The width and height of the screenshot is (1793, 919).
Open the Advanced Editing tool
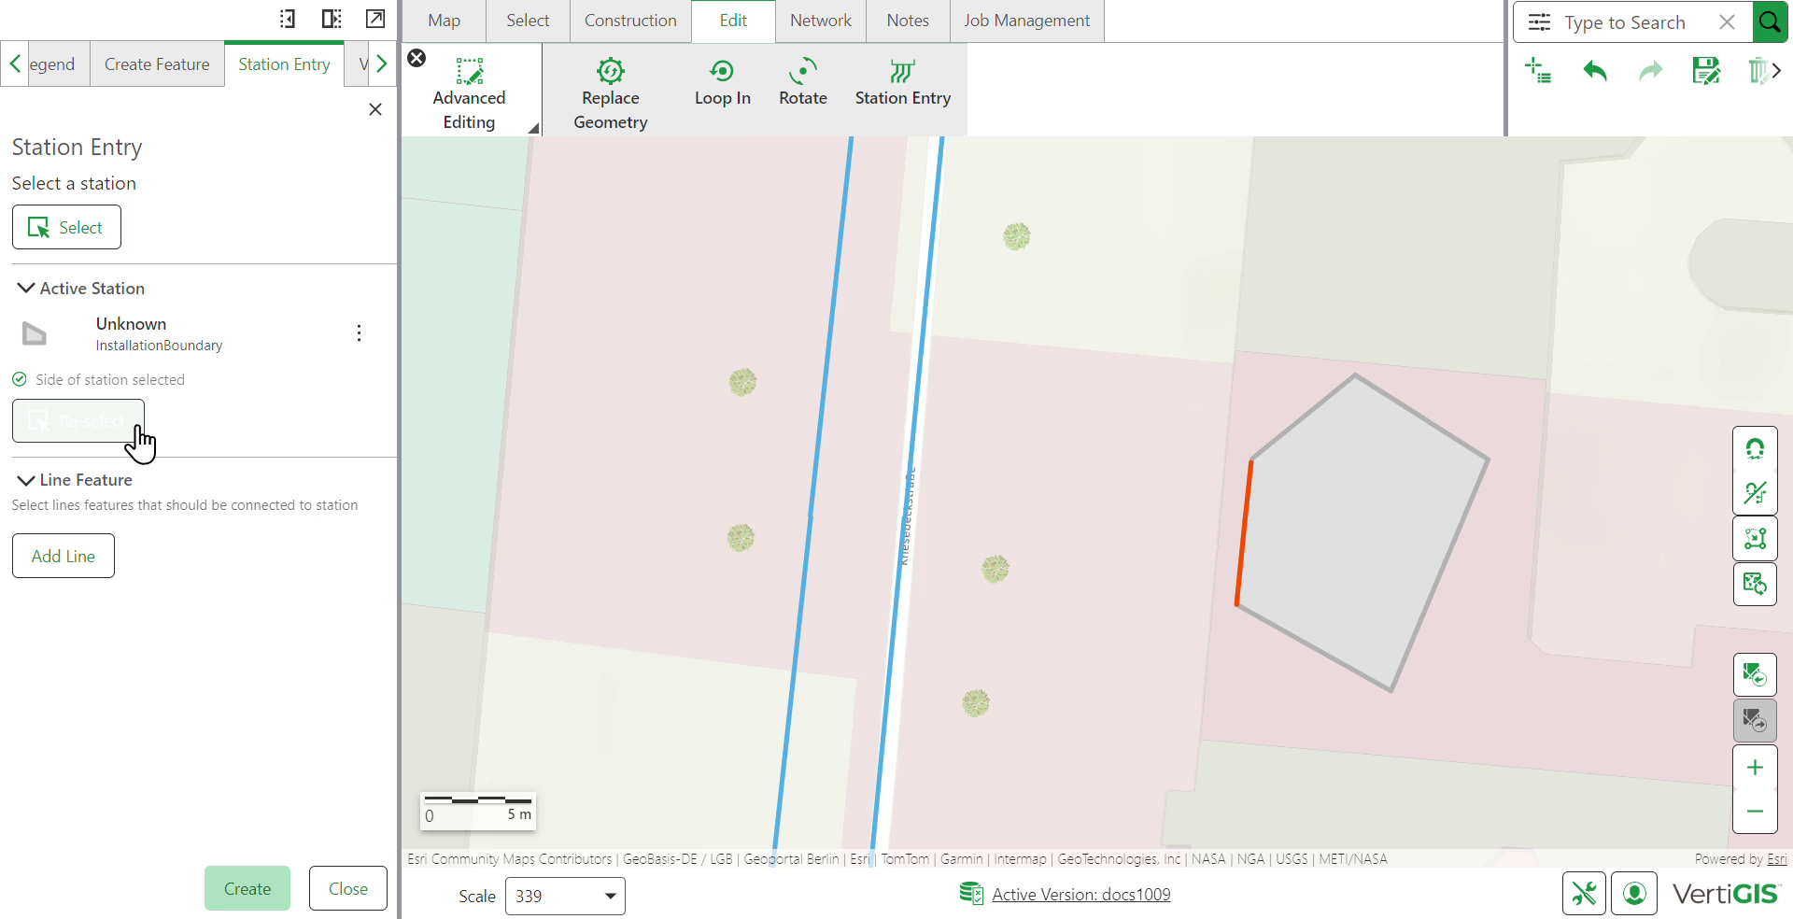pyautogui.click(x=469, y=93)
